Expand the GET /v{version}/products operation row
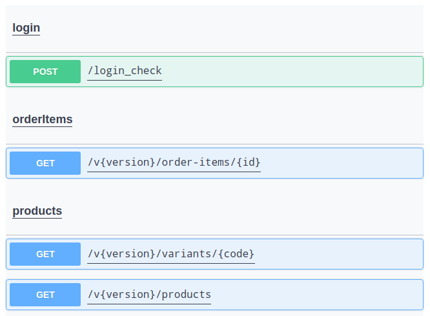This screenshot has width=430, height=316. (x=215, y=295)
